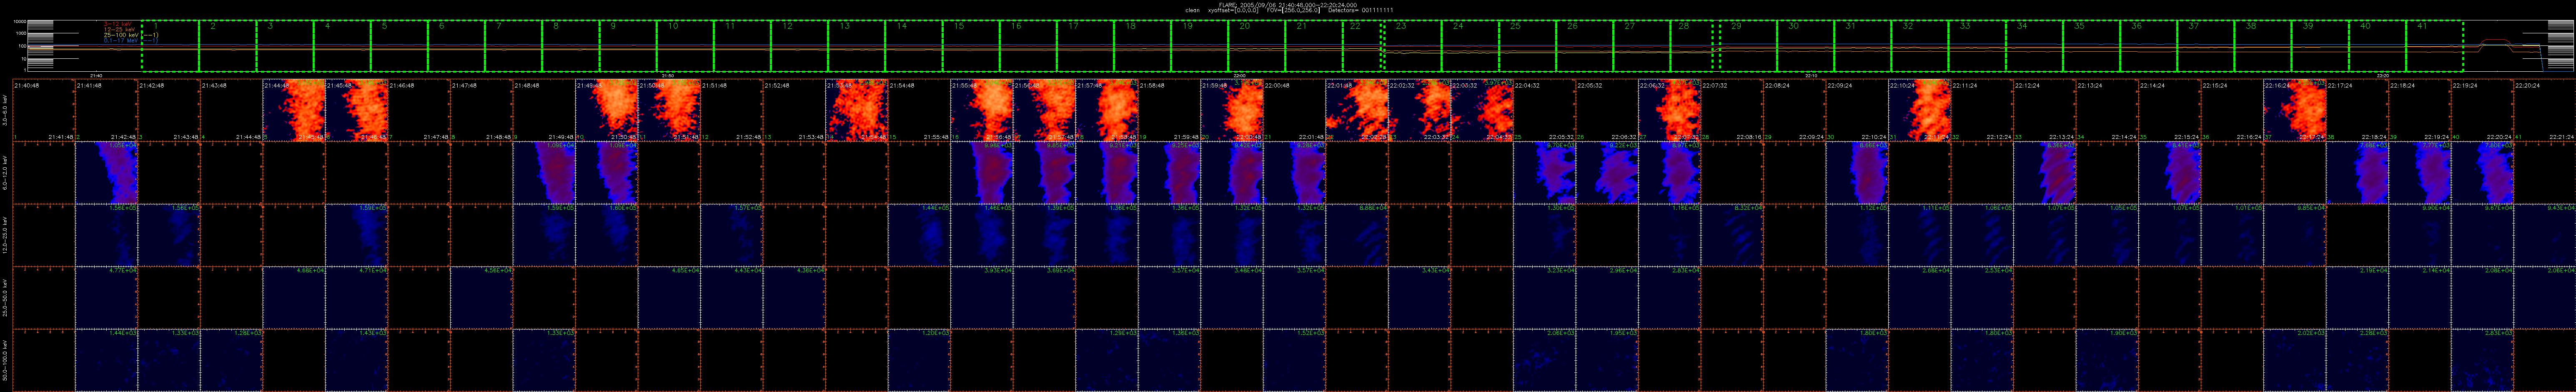Open the 3-6 keV image starting 21:55:48
This screenshot has height=392, width=2576.
click(x=982, y=110)
